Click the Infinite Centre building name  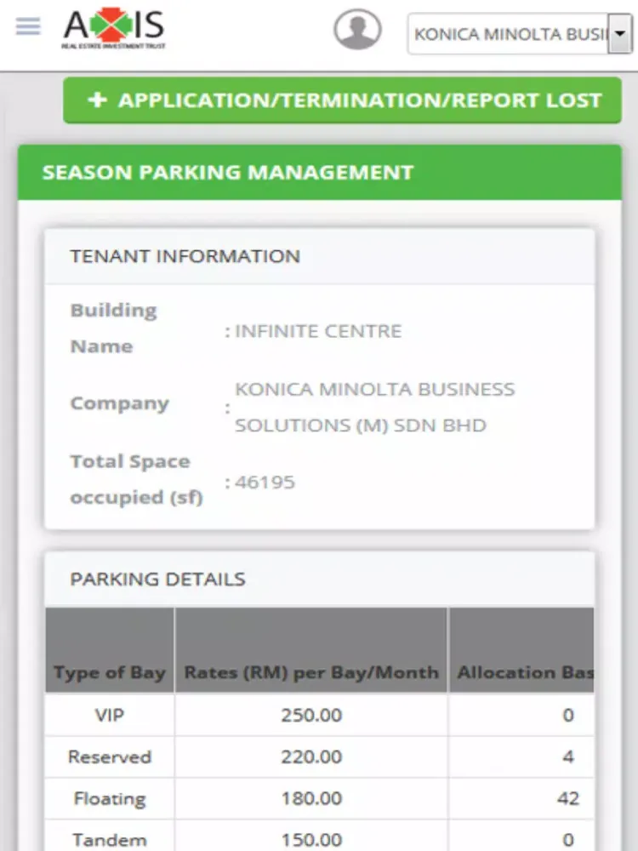click(318, 330)
